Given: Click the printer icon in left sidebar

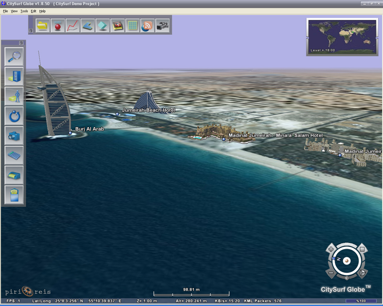Looking at the screenshot, I should 14,175.
